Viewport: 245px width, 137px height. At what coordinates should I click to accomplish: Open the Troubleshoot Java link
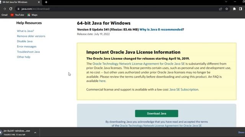point(28,52)
